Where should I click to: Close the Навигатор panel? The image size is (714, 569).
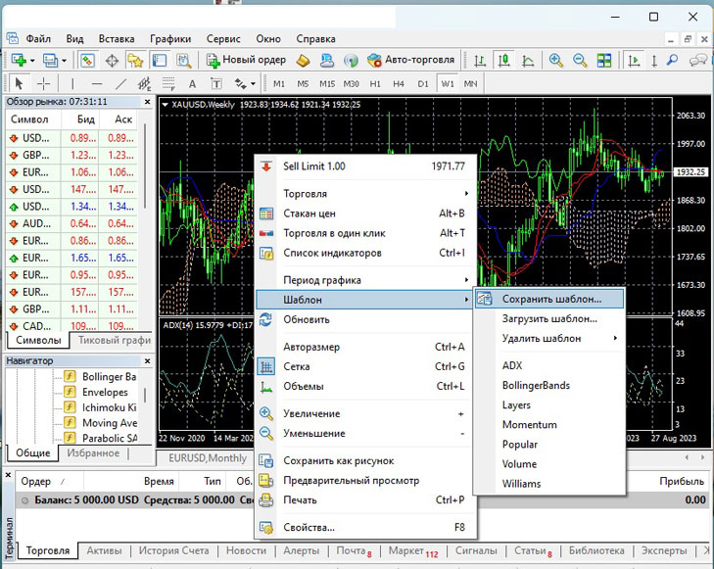point(149,360)
